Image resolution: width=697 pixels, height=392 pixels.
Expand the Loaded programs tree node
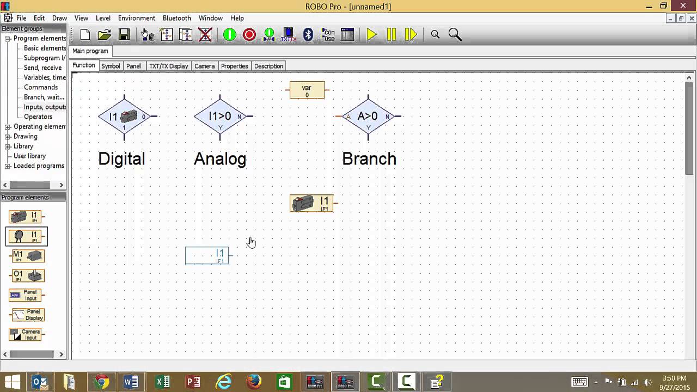(x=8, y=166)
